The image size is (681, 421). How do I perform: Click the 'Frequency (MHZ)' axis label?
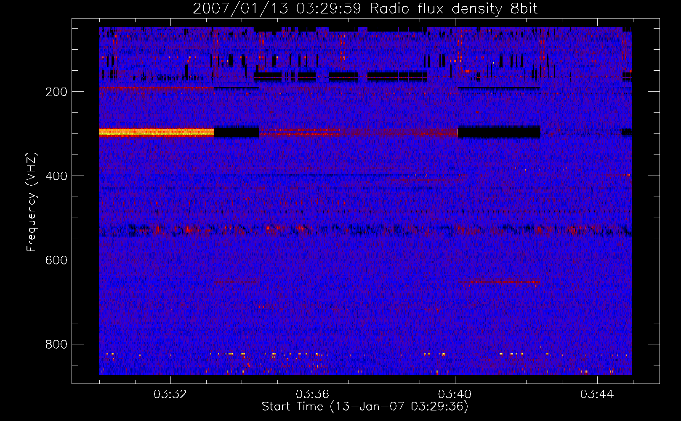(x=31, y=202)
